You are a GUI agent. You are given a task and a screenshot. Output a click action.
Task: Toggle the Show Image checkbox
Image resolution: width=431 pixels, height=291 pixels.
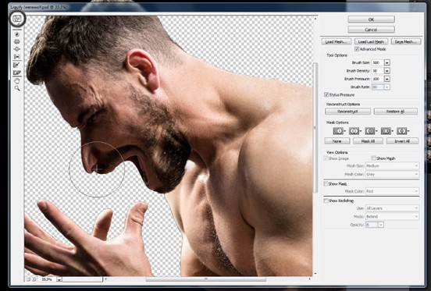[326, 158]
